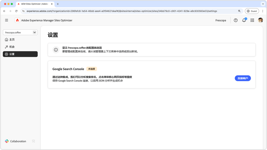Select 设置 in the sidebar
This screenshot has height=150, width=267.
point(20,54)
